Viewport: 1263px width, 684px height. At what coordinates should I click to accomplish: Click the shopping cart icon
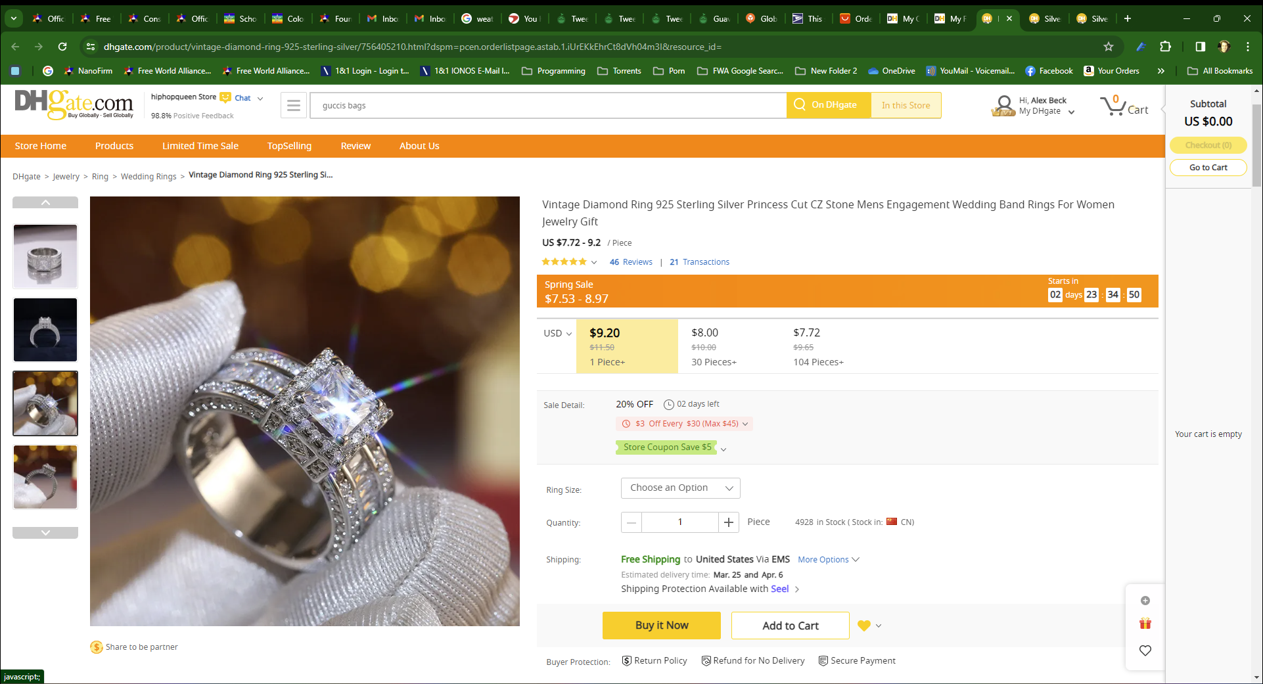[1113, 106]
